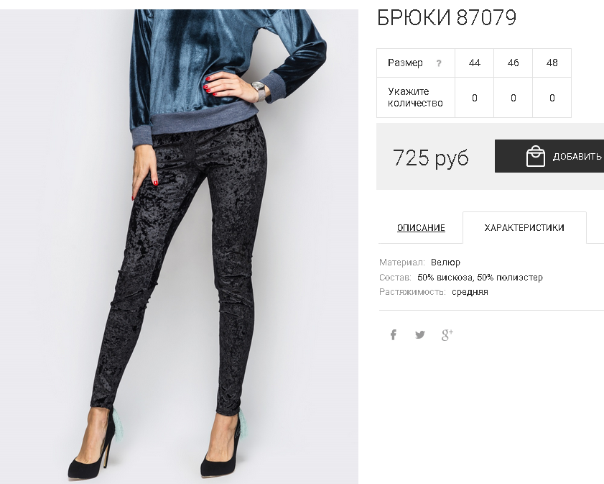This screenshot has width=604, height=484.
Task: Select the Характеристики tab
Action: pos(524,227)
